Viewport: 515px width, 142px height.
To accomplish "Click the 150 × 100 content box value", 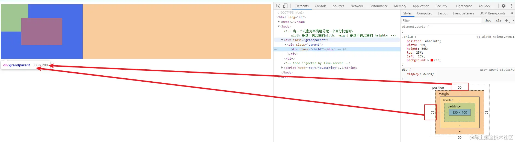I will coord(460,112).
